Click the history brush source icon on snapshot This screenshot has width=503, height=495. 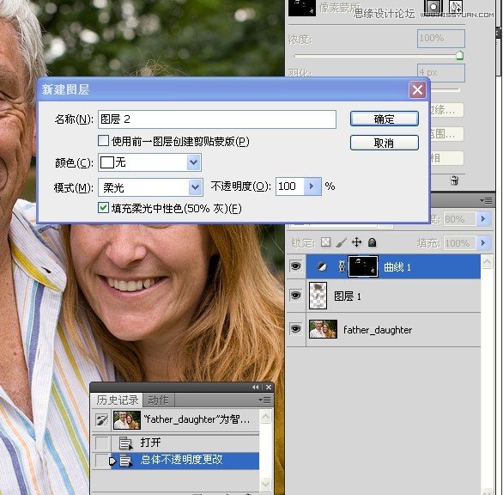coord(102,420)
